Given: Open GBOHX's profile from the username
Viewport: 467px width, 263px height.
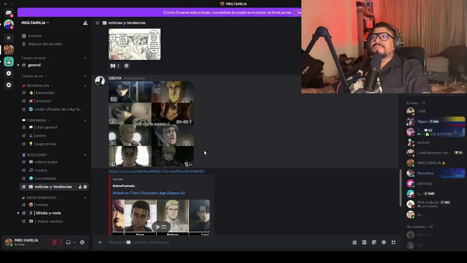Looking at the screenshot, I should click(x=115, y=78).
